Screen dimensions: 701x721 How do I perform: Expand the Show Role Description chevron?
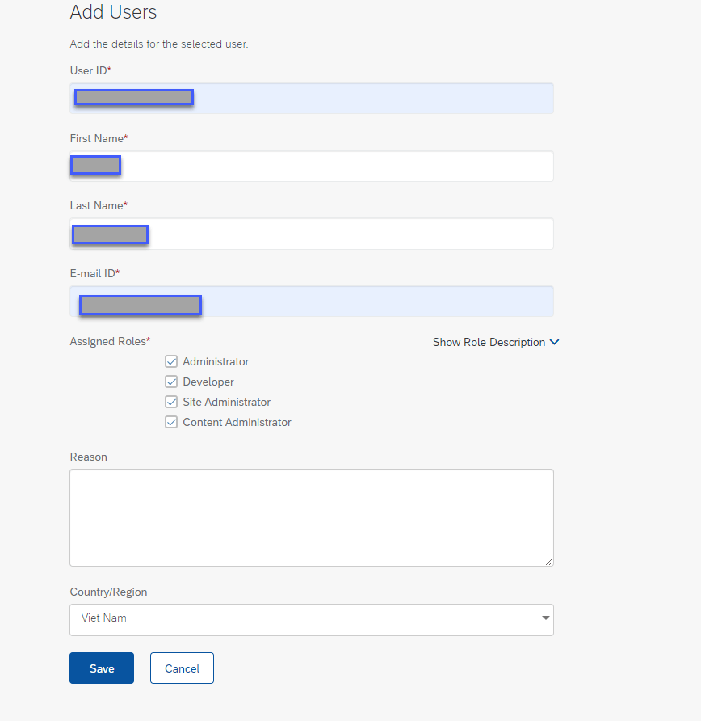(x=554, y=342)
